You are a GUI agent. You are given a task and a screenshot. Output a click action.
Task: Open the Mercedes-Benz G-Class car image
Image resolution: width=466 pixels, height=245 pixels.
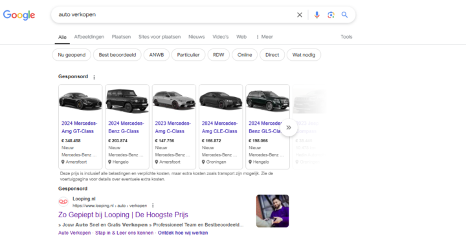[128, 101]
